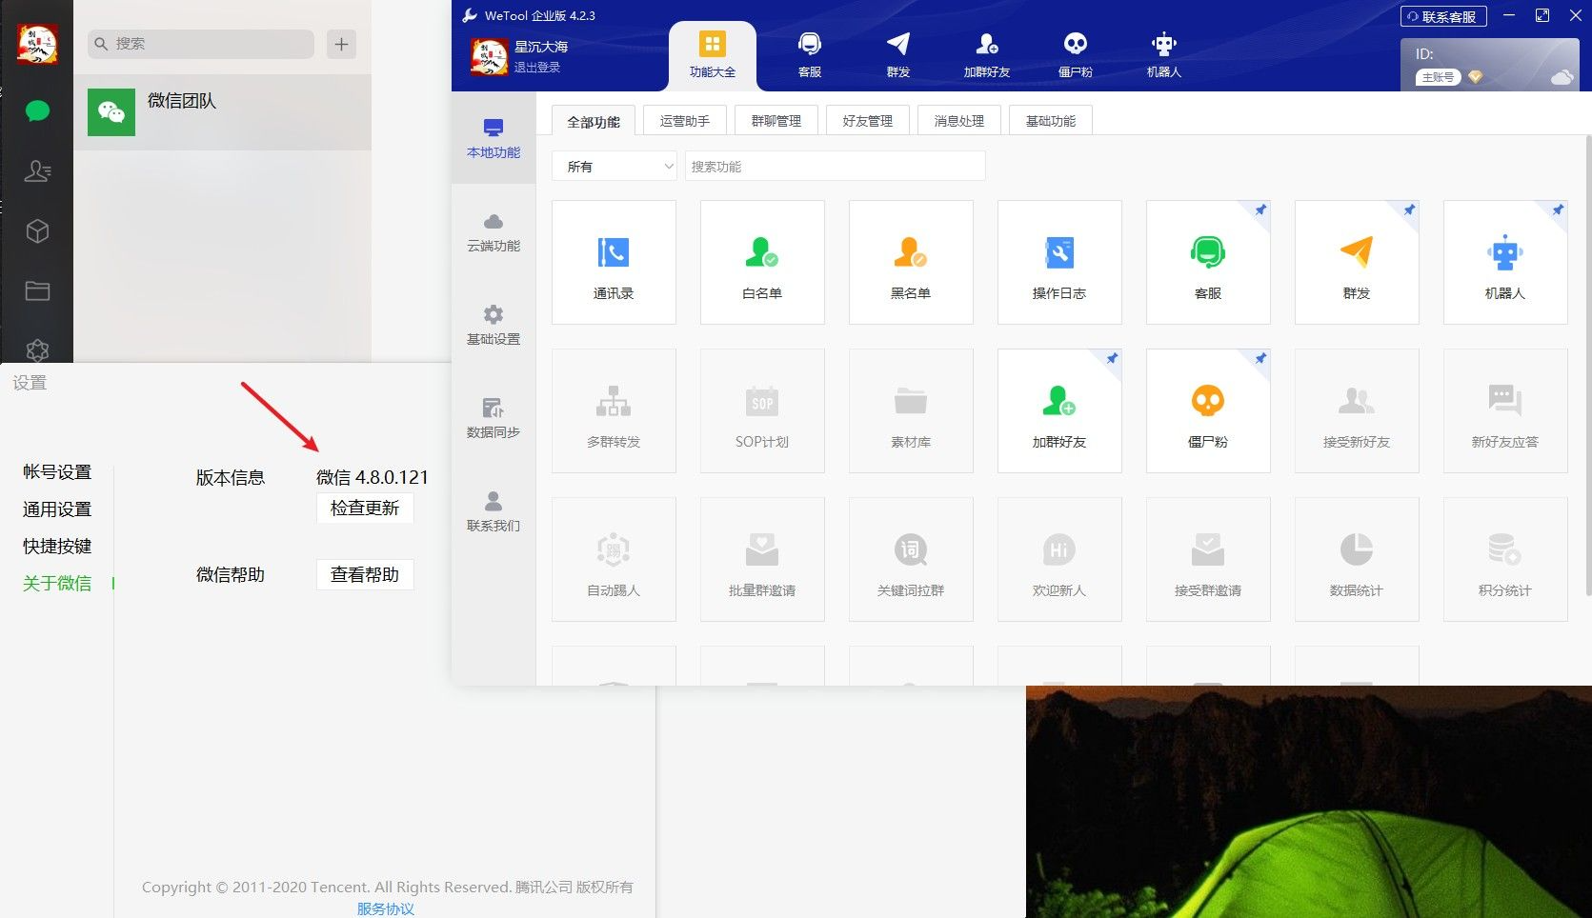Click the 查看帮助 button
The width and height of the screenshot is (1592, 918).
click(x=365, y=575)
